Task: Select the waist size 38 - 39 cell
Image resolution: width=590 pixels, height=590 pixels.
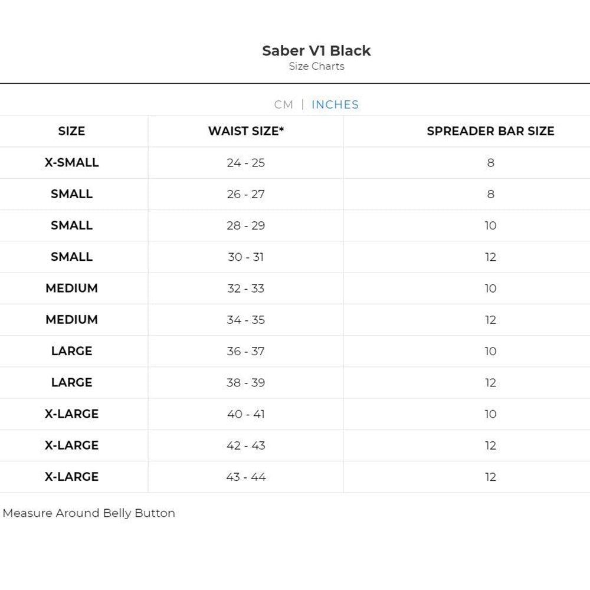Action: (x=245, y=382)
